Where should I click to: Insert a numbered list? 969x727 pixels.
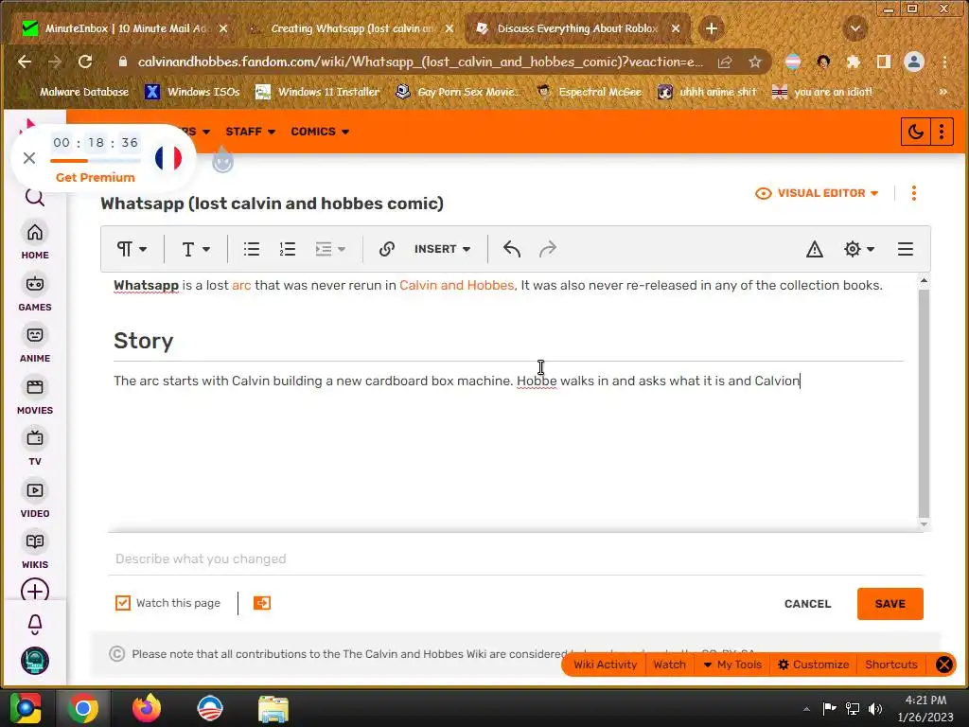288,249
